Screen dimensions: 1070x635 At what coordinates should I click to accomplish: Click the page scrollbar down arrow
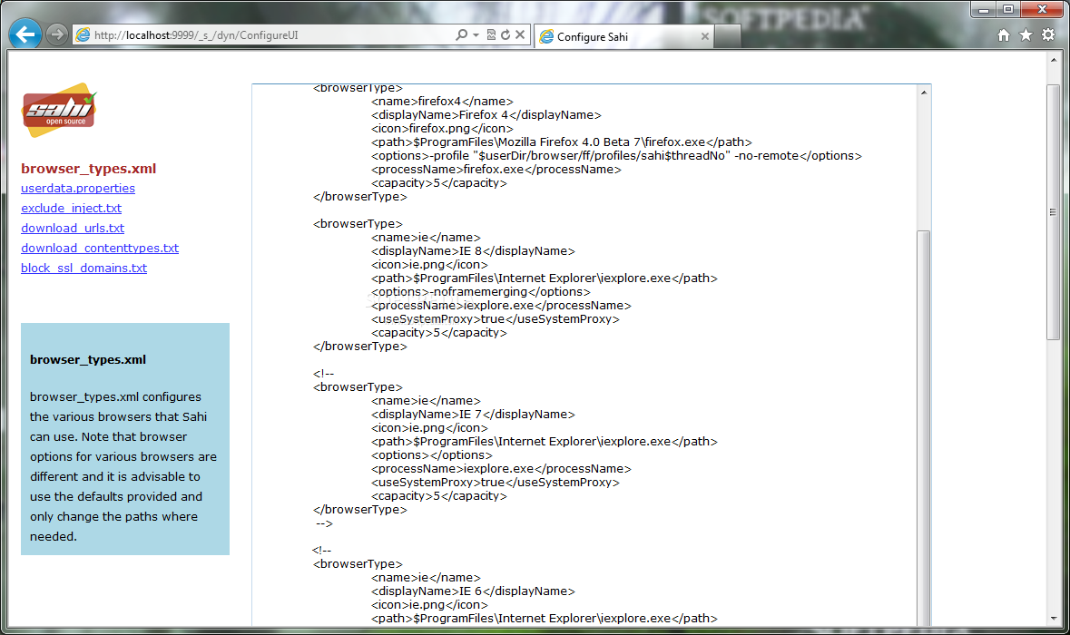point(1054,618)
